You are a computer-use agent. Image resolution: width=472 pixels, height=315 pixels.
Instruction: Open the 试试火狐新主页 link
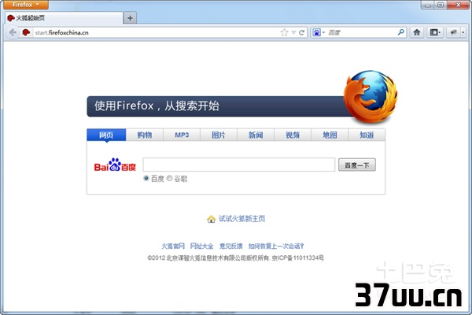(x=242, y=219)
